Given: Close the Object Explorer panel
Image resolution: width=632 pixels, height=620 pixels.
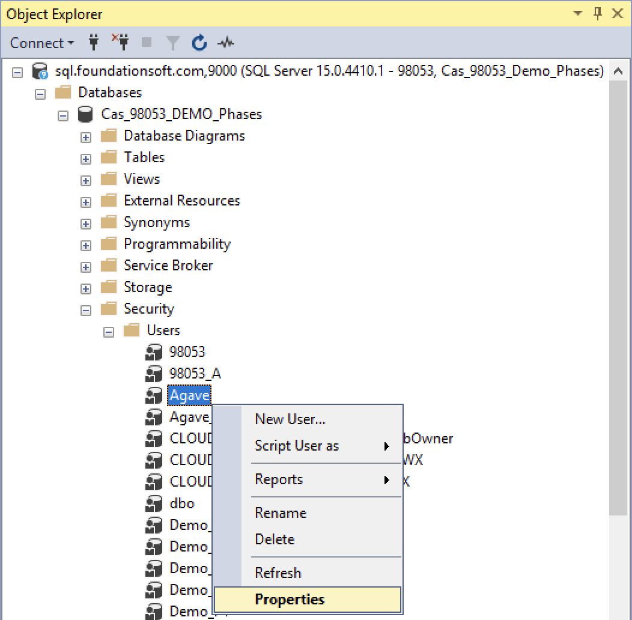Looking at the screenshot, I should [618, 13].
